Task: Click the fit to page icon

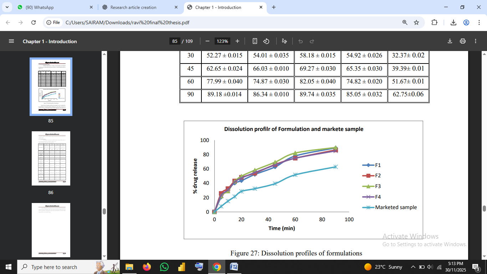Action: [255, 41]
